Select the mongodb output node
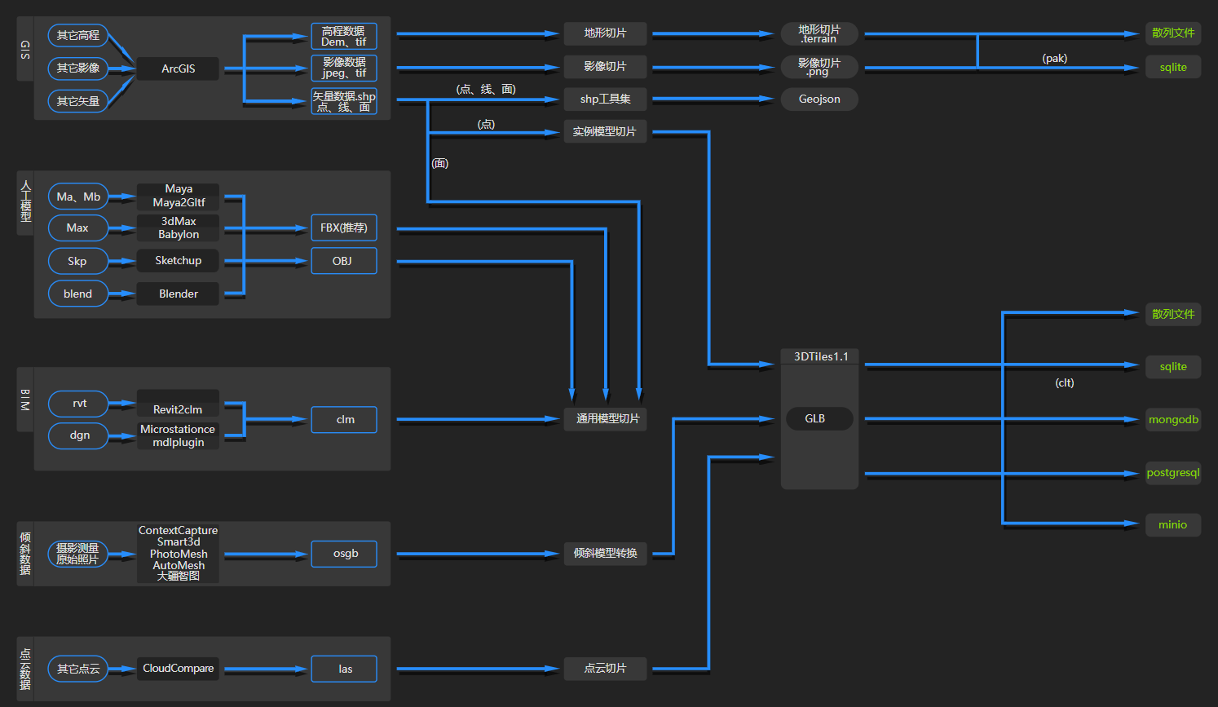 [1173, 419]
